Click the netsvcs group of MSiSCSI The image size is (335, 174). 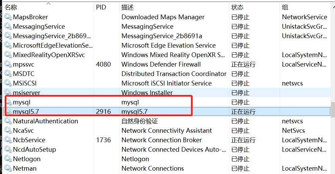tap(292, 83)
